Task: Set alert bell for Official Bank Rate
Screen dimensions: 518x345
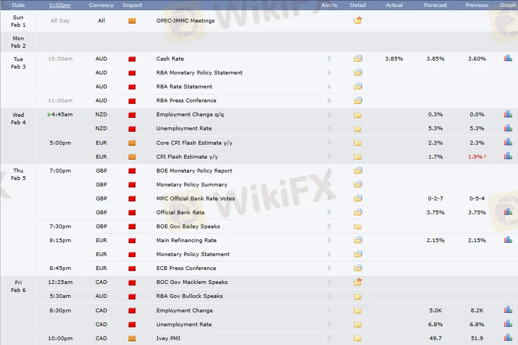Action: [x=329, y=212]
